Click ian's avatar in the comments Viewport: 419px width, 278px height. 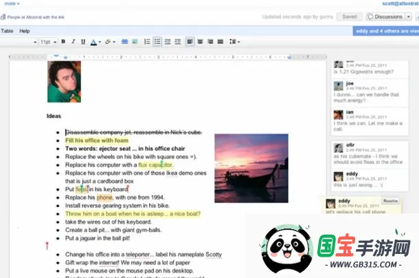pyautogui.click(x=339, y=115)
